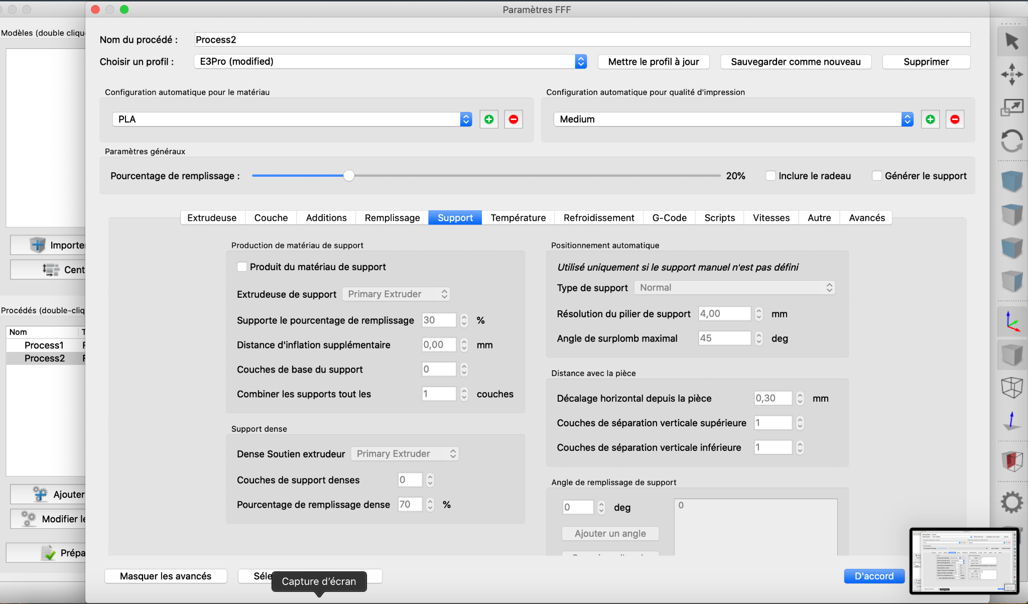Switch to the Température tab
The height and width of the screenshot is (604, 1028).
pos(518,218)
